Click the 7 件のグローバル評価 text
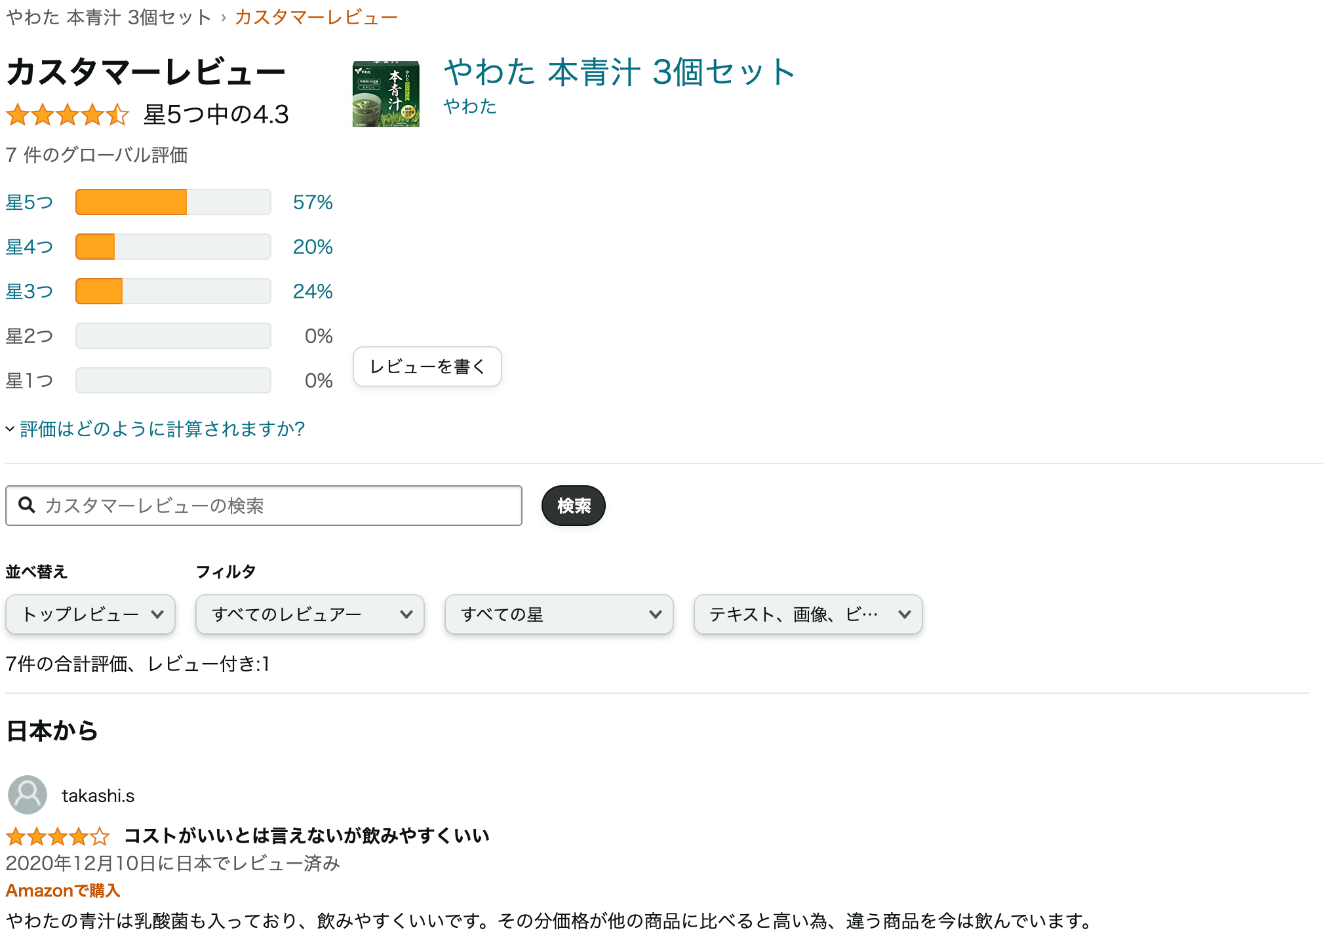The height and width of the screenshot is (943, 1323). 97,155
